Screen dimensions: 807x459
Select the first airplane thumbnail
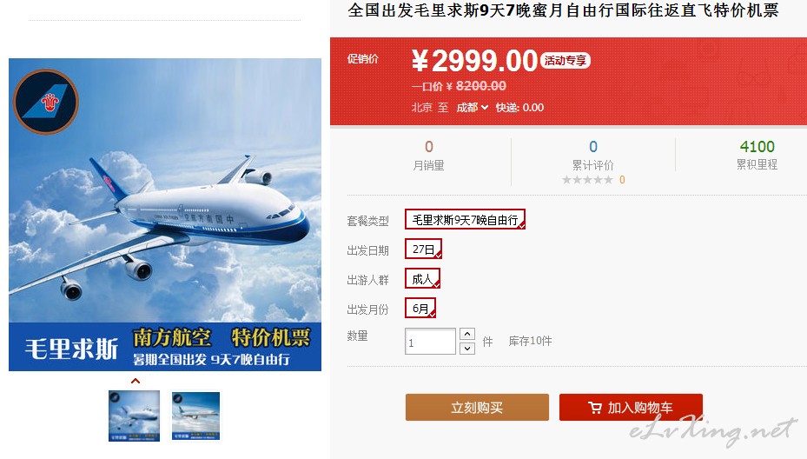click(135, 416)
